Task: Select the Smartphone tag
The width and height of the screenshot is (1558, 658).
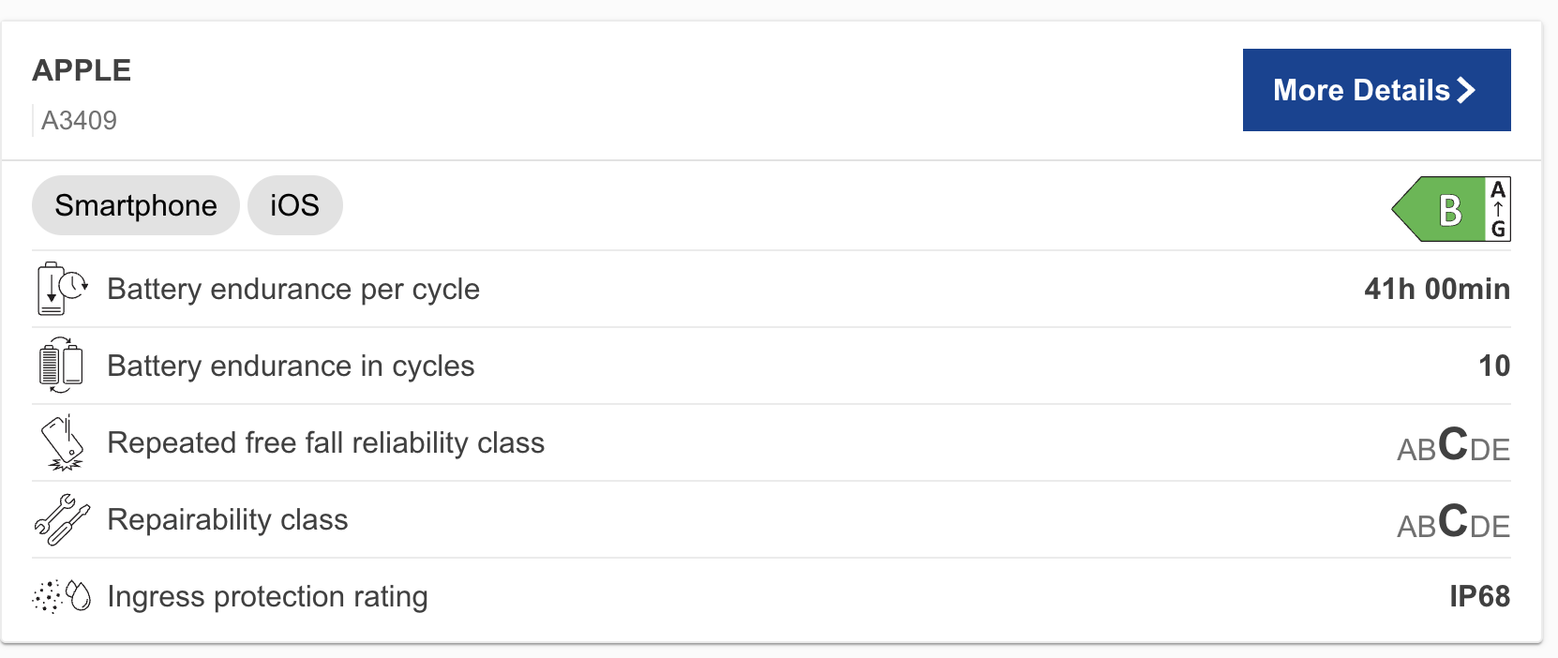Action: click(x=136, y=205)
